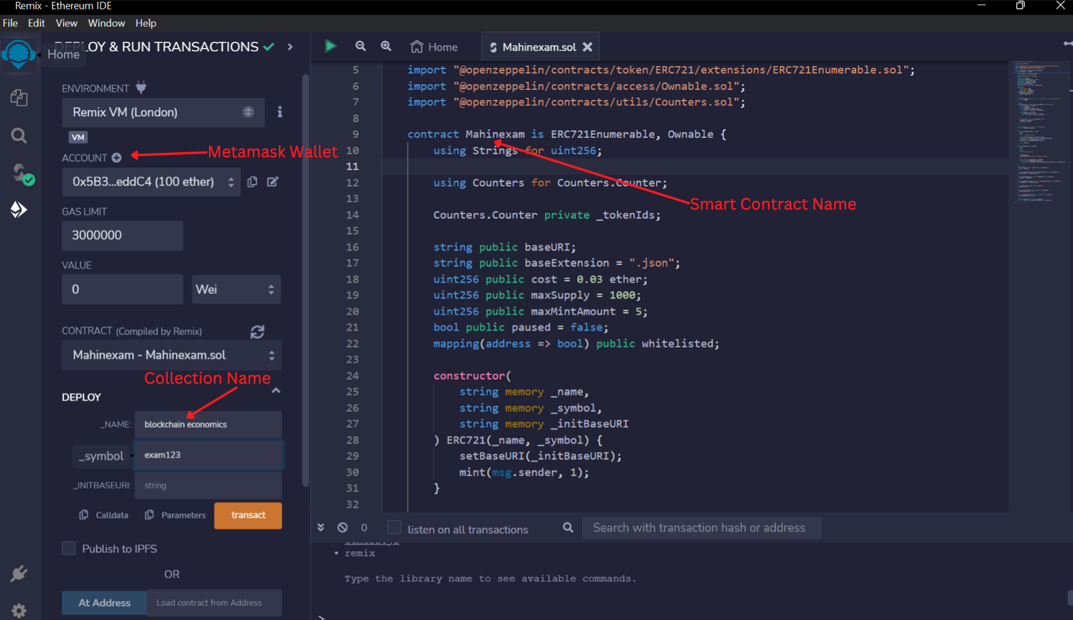Focus the transaction hash search field

coord(701,528)
